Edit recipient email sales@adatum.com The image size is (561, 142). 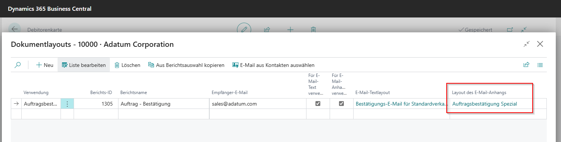tap(258, 104)
